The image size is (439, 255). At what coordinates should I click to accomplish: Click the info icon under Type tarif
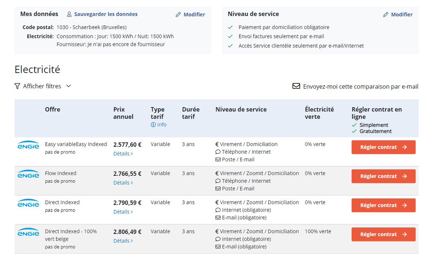point(153,125)
